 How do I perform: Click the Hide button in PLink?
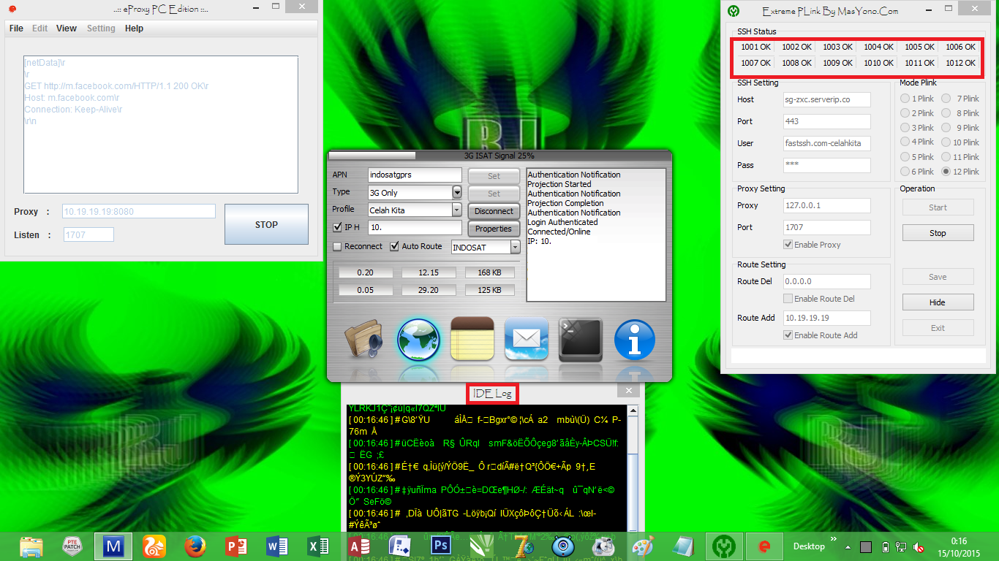(x=938, y=302)
